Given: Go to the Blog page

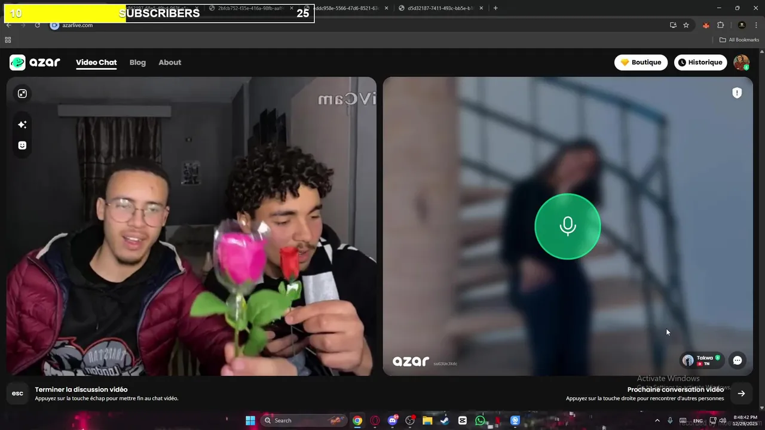Looking at the screenshot, I should coord(137,62).
